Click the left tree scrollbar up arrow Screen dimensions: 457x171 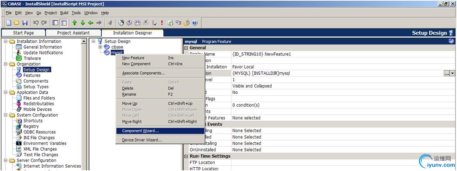click(x=84, y=42)
